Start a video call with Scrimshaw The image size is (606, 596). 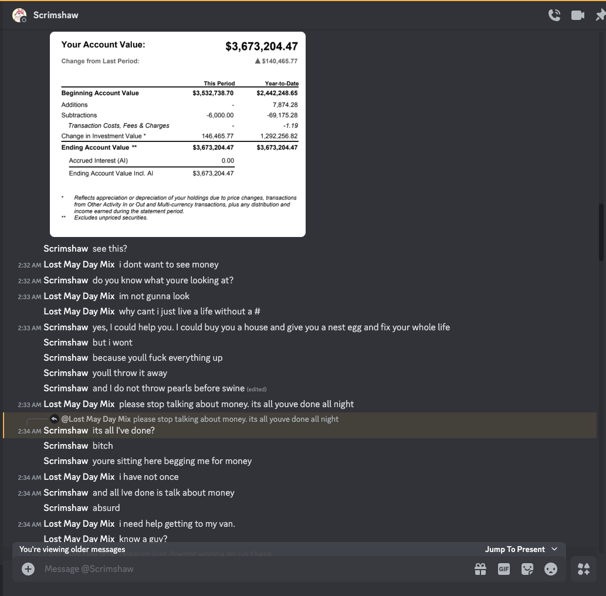click(578, 15)
